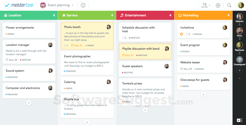Click assignee avatar on Guest speakers card
246x125 pixels.
(167, 66)
